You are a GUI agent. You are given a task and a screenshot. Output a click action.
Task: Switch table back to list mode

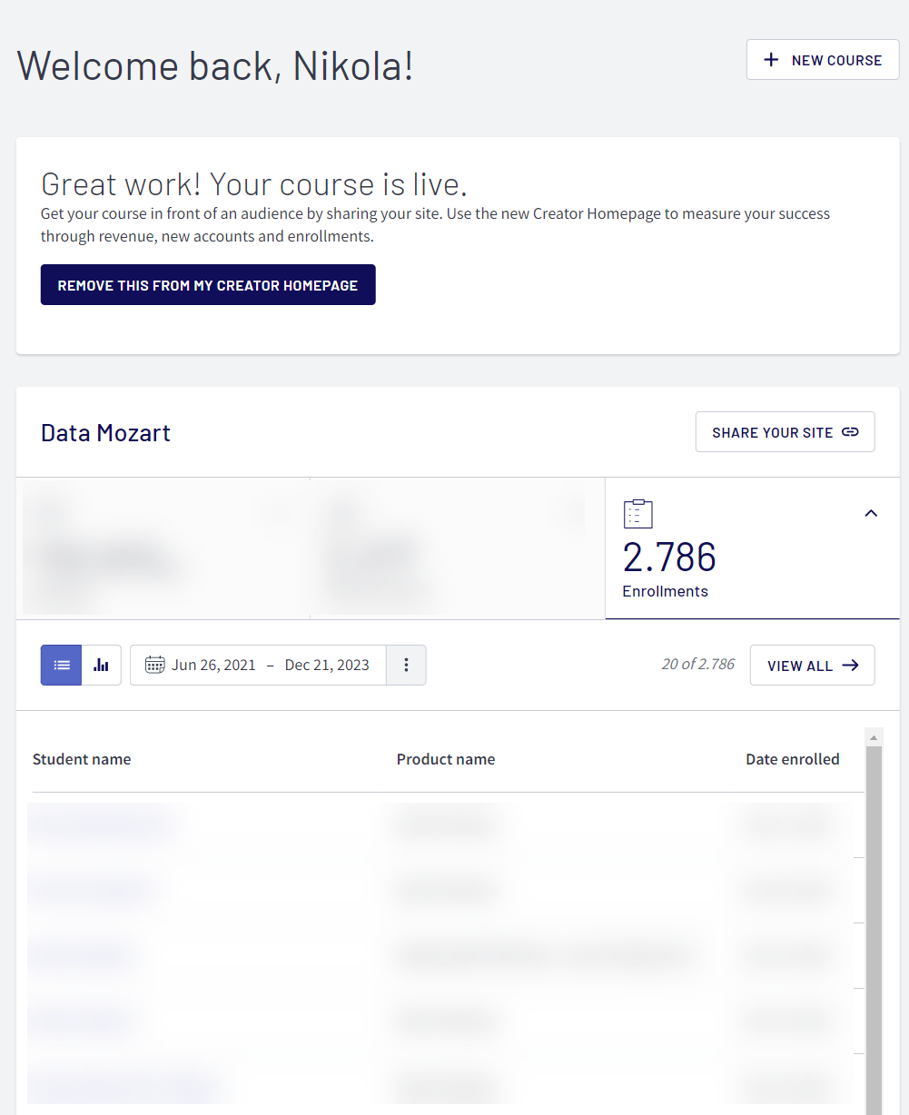[x=60, y=665]
